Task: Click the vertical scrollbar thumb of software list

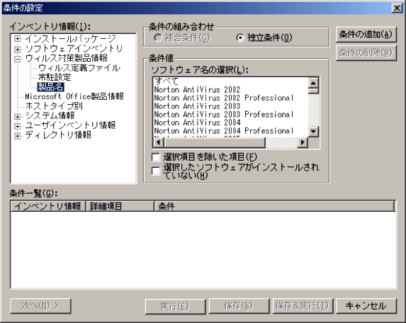Action: (x=313, y=91)
